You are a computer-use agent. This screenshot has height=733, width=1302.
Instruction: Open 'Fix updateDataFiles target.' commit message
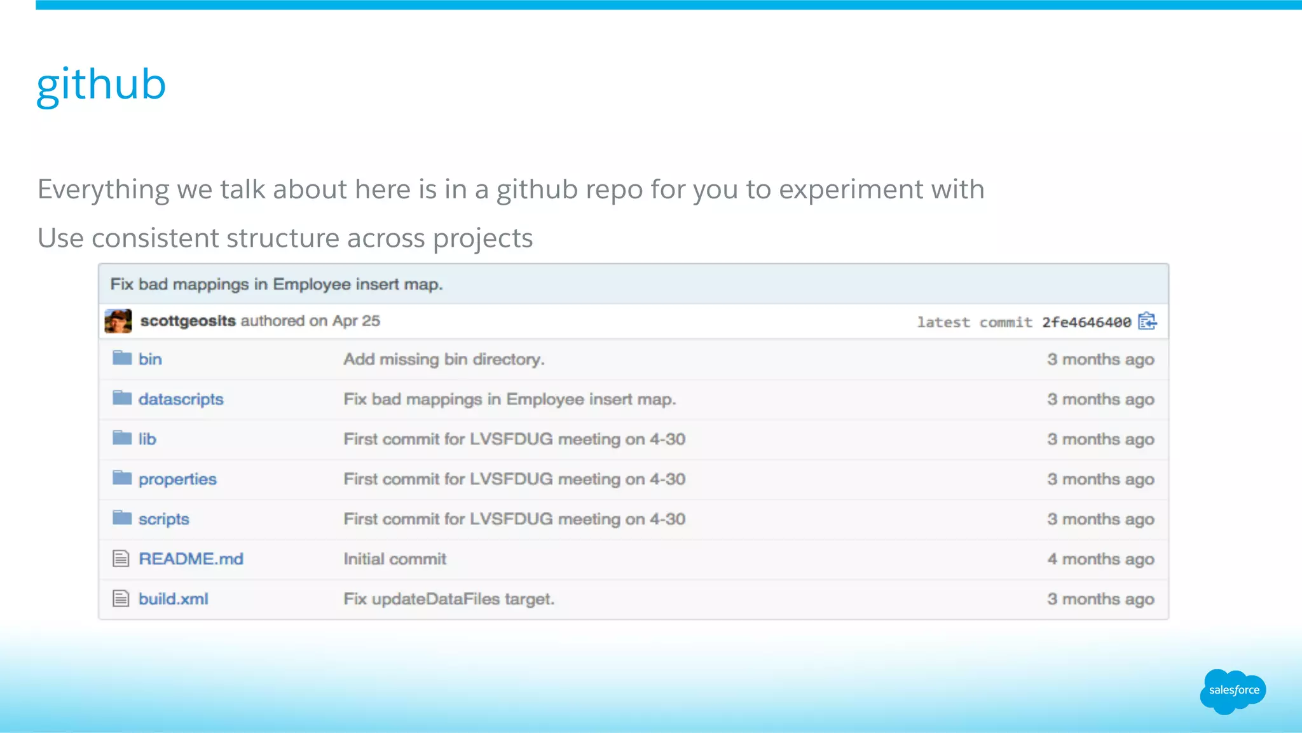[x=449, y=599]
